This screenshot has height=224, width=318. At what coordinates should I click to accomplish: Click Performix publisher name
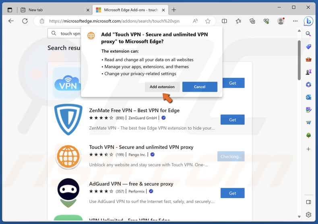pos(136,191)
